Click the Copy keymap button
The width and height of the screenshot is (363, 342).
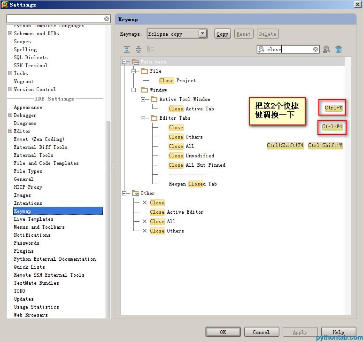[223, 34]
